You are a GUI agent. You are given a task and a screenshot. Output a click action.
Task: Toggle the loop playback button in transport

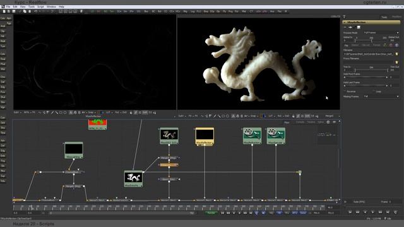257,213
